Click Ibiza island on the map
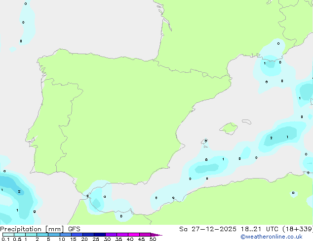This screenshot has height=241, width=313. [204, 142]
